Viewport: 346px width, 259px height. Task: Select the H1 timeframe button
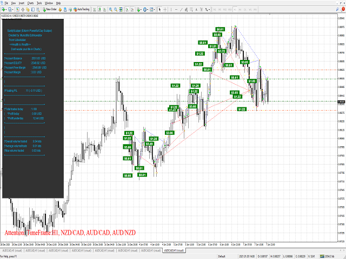click(x=235, y=10)
